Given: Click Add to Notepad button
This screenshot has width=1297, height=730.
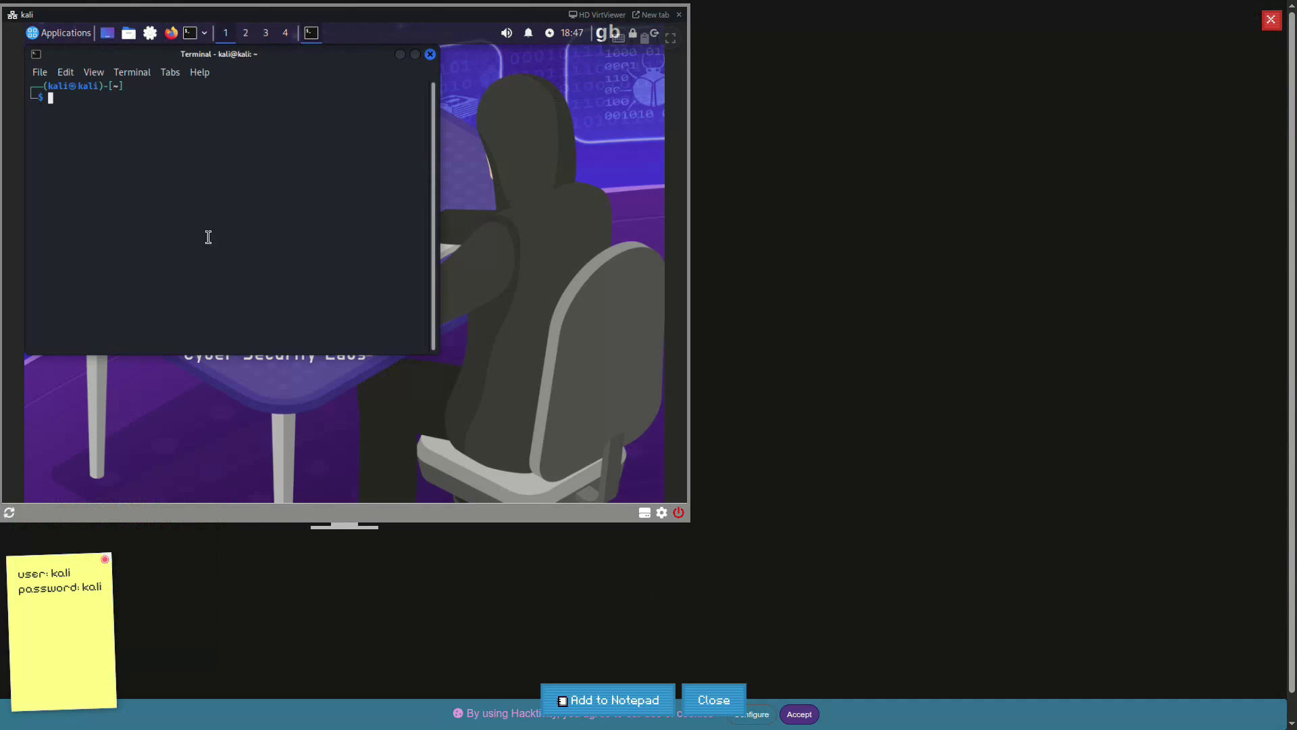Looking at the screenshot, I should [608, 700].
